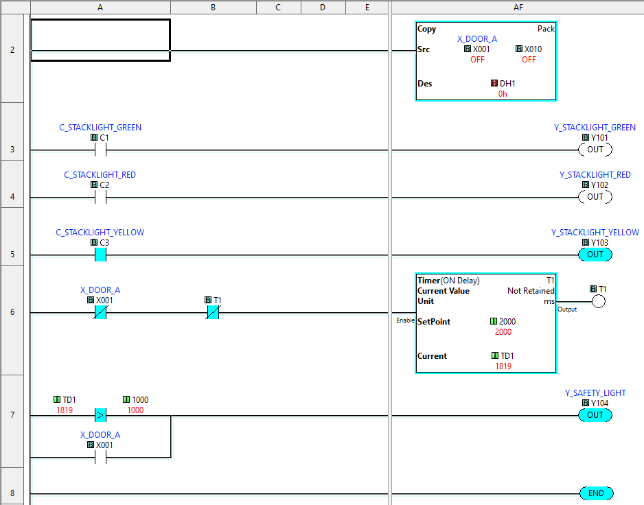The height and width of the screenshot is (505, 644).
Task: Select the X001 normally closed contact on rung 6
Action: [101, 312]
